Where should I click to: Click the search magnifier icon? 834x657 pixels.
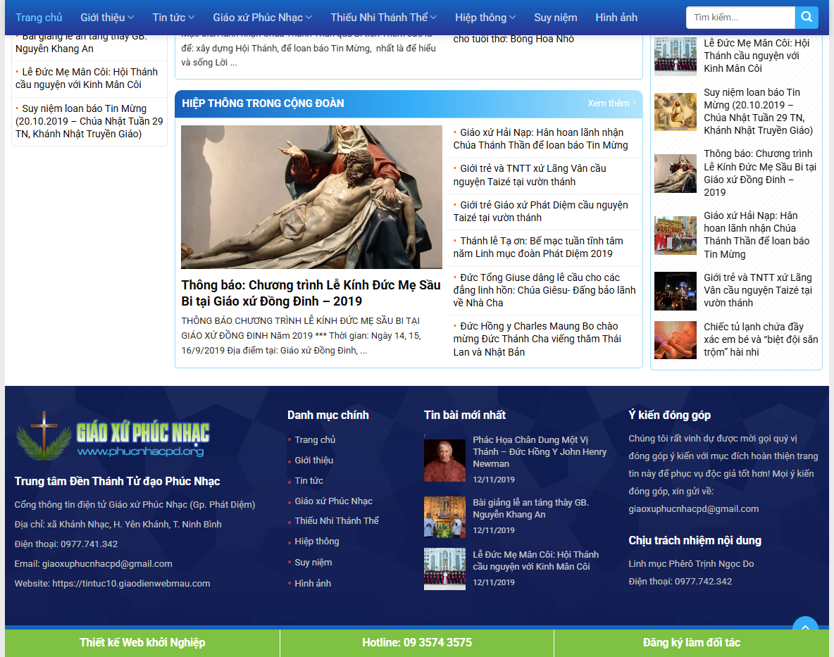(807, 18)
